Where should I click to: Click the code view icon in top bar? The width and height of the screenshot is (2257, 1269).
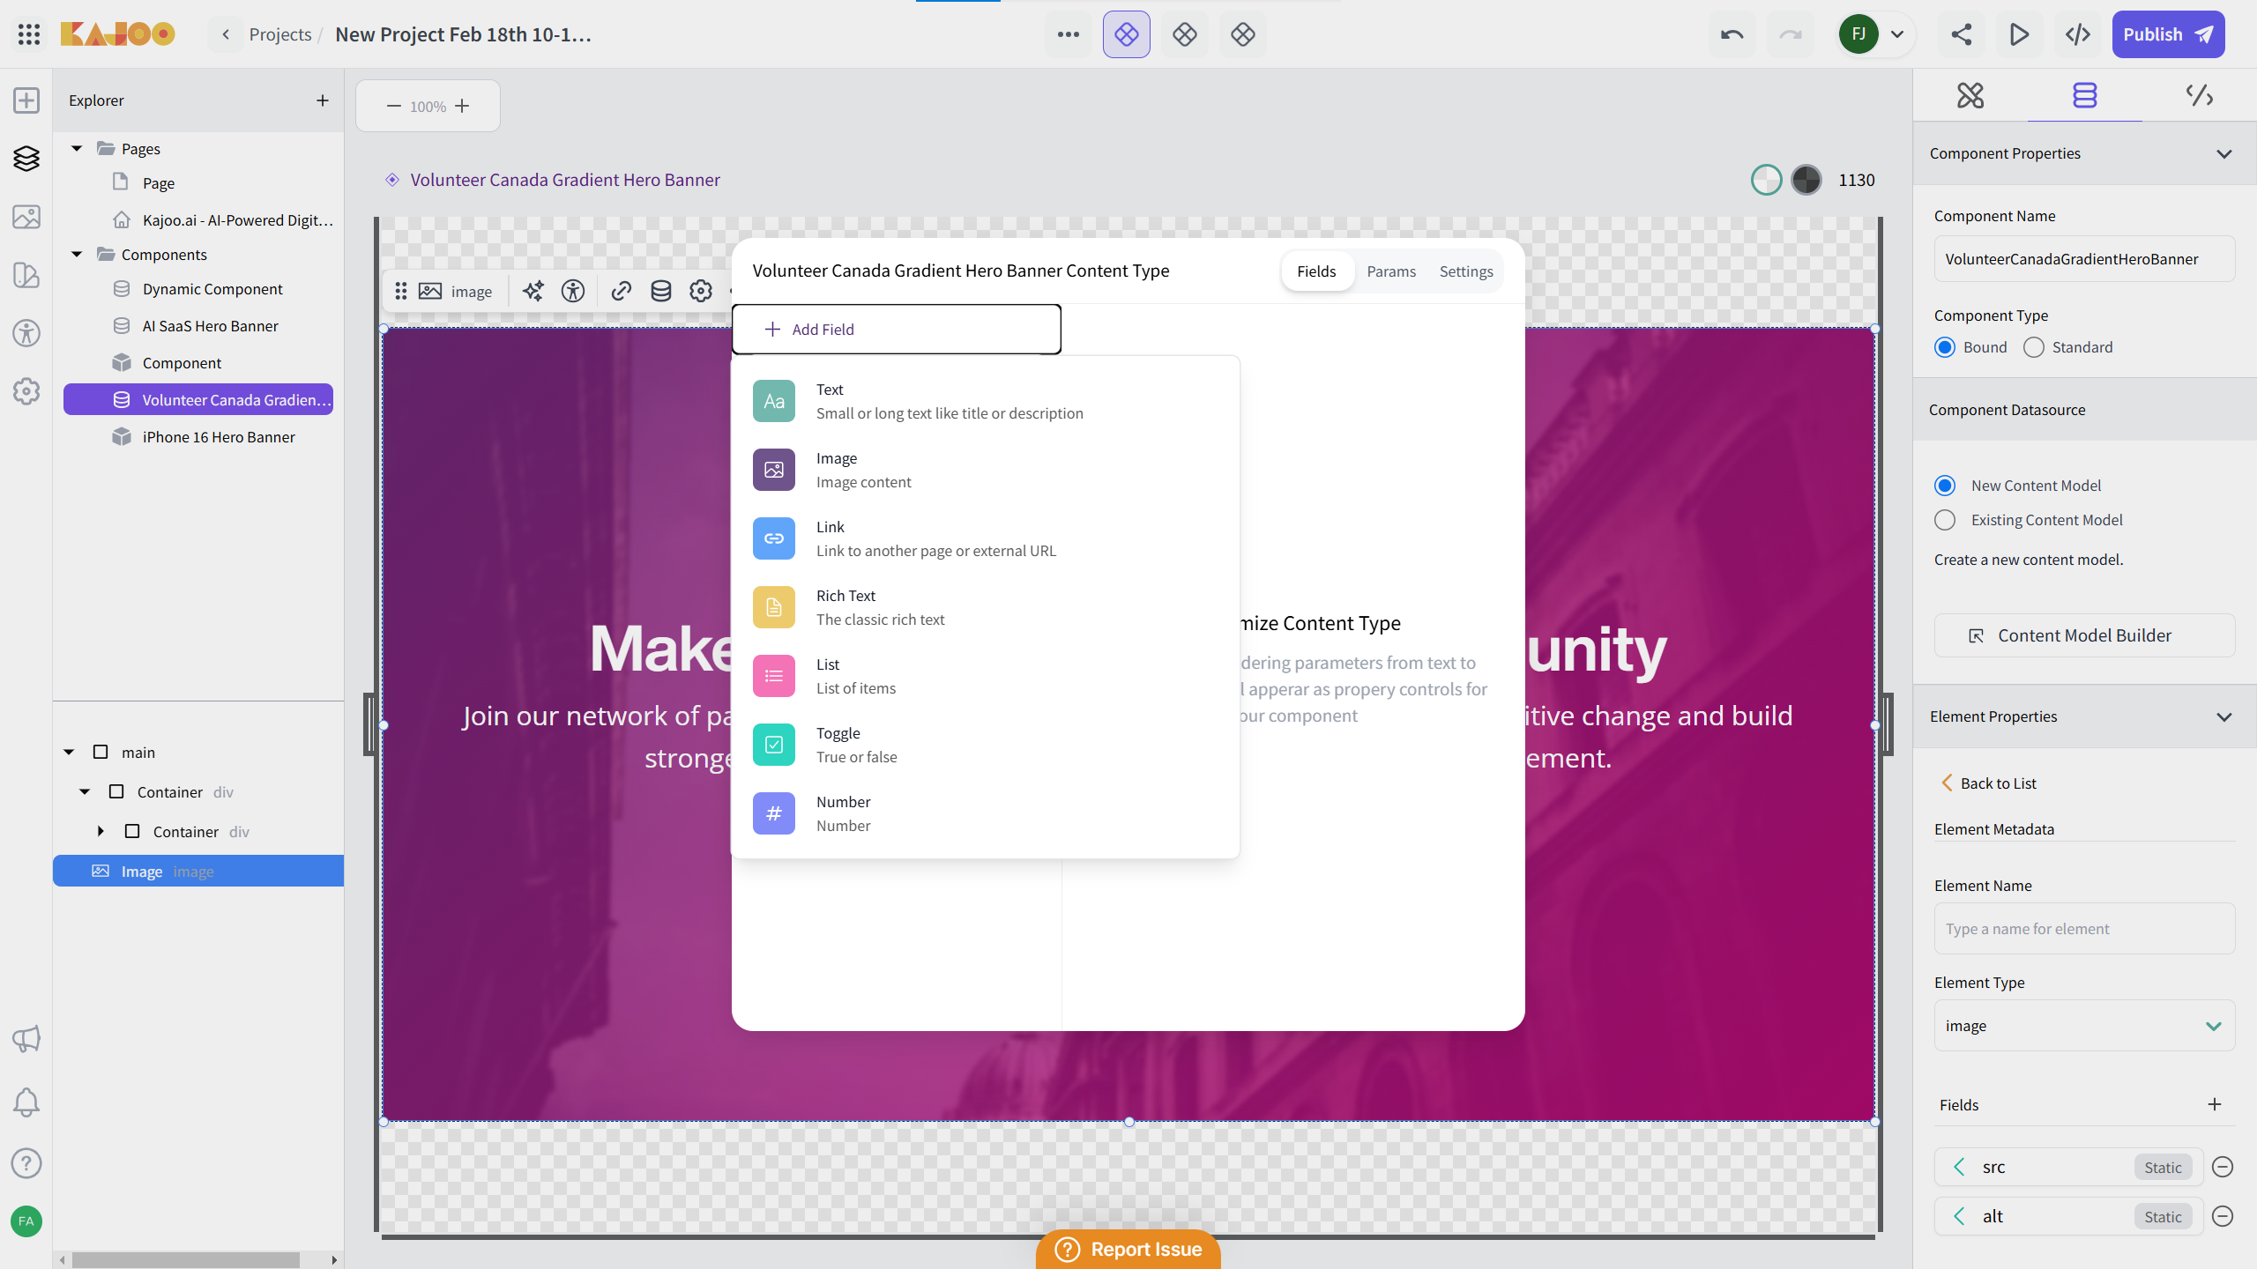(2078, 34)
